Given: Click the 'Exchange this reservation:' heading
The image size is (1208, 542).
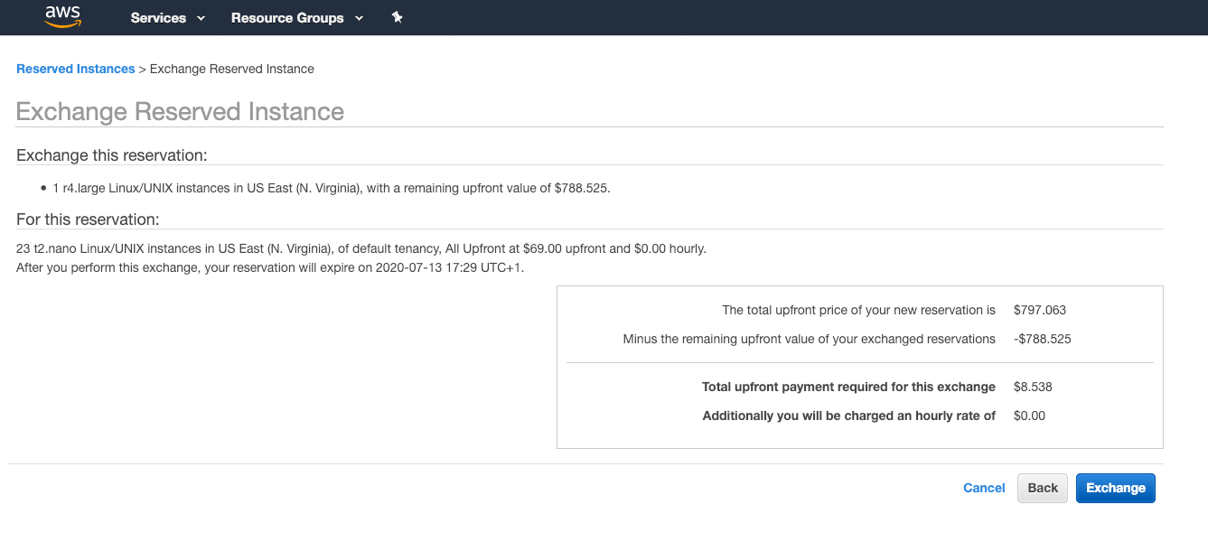Looking at the screenshot, I should pos(112,155).
